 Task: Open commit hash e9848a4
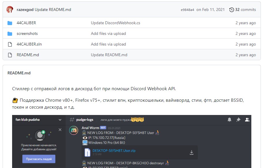[187, 10]
